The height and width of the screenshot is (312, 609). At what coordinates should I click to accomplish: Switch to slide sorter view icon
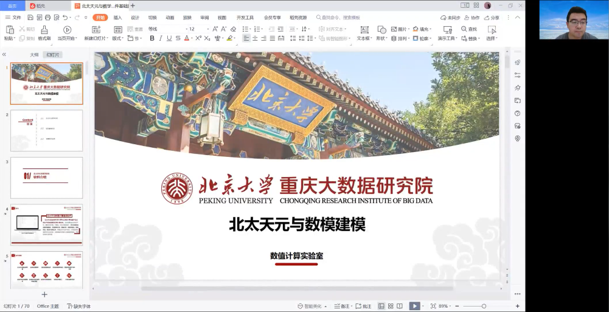(391, 306)
